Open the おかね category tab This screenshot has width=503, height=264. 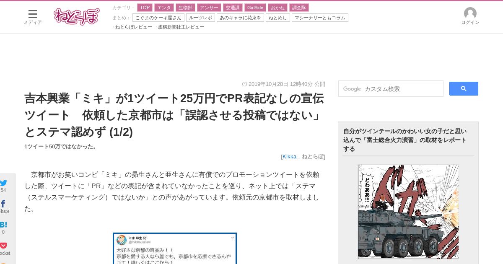coord(277,8)
